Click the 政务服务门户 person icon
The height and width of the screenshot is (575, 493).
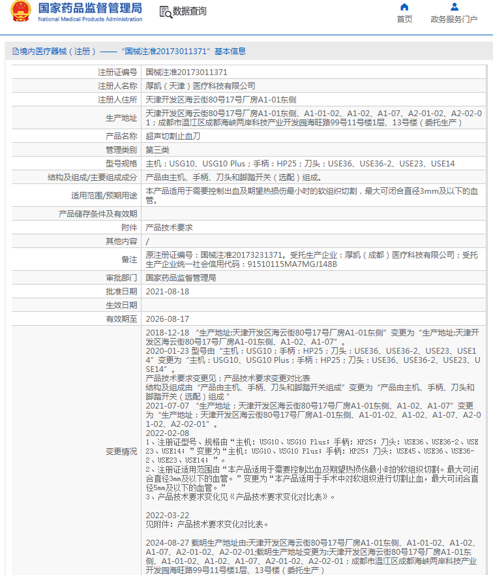[454, 7]
